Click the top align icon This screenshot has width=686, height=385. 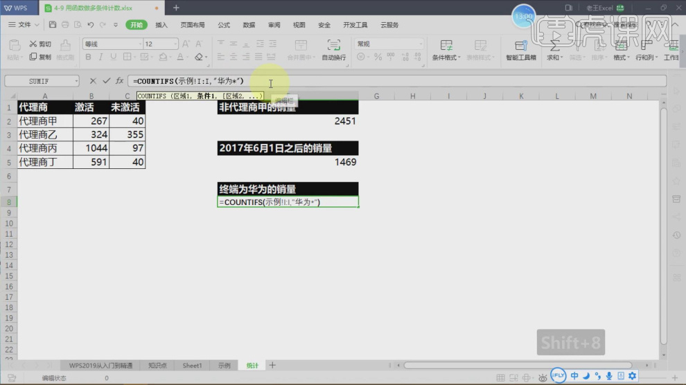point(220,44)
